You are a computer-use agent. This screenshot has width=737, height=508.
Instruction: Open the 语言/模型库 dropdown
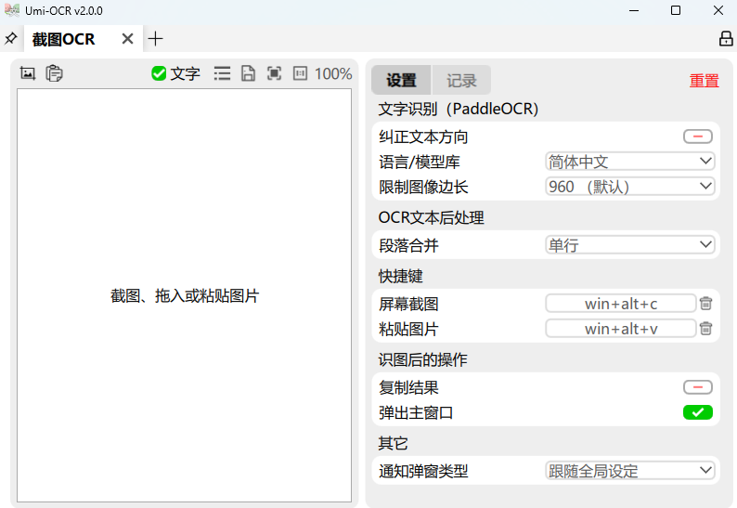coord(630,162)
